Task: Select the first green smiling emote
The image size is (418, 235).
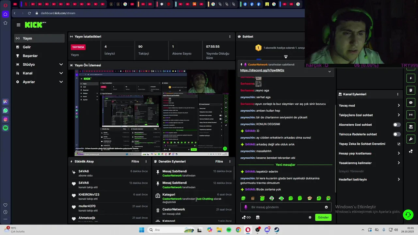Action: (243, 198)
